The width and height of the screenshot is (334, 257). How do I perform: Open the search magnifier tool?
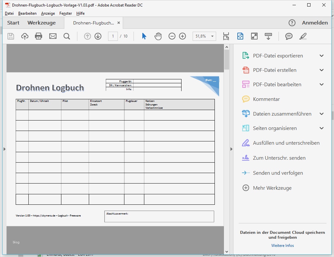point(67,36)
